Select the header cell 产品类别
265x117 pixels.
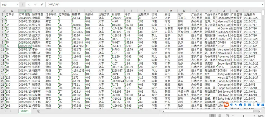coord(197,14)
